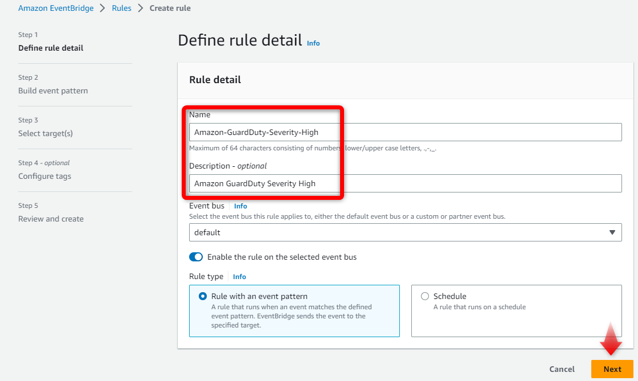Go to Rules breadcrumb link
The width and height of the screenshot is (638, 381).
[122, 8]
